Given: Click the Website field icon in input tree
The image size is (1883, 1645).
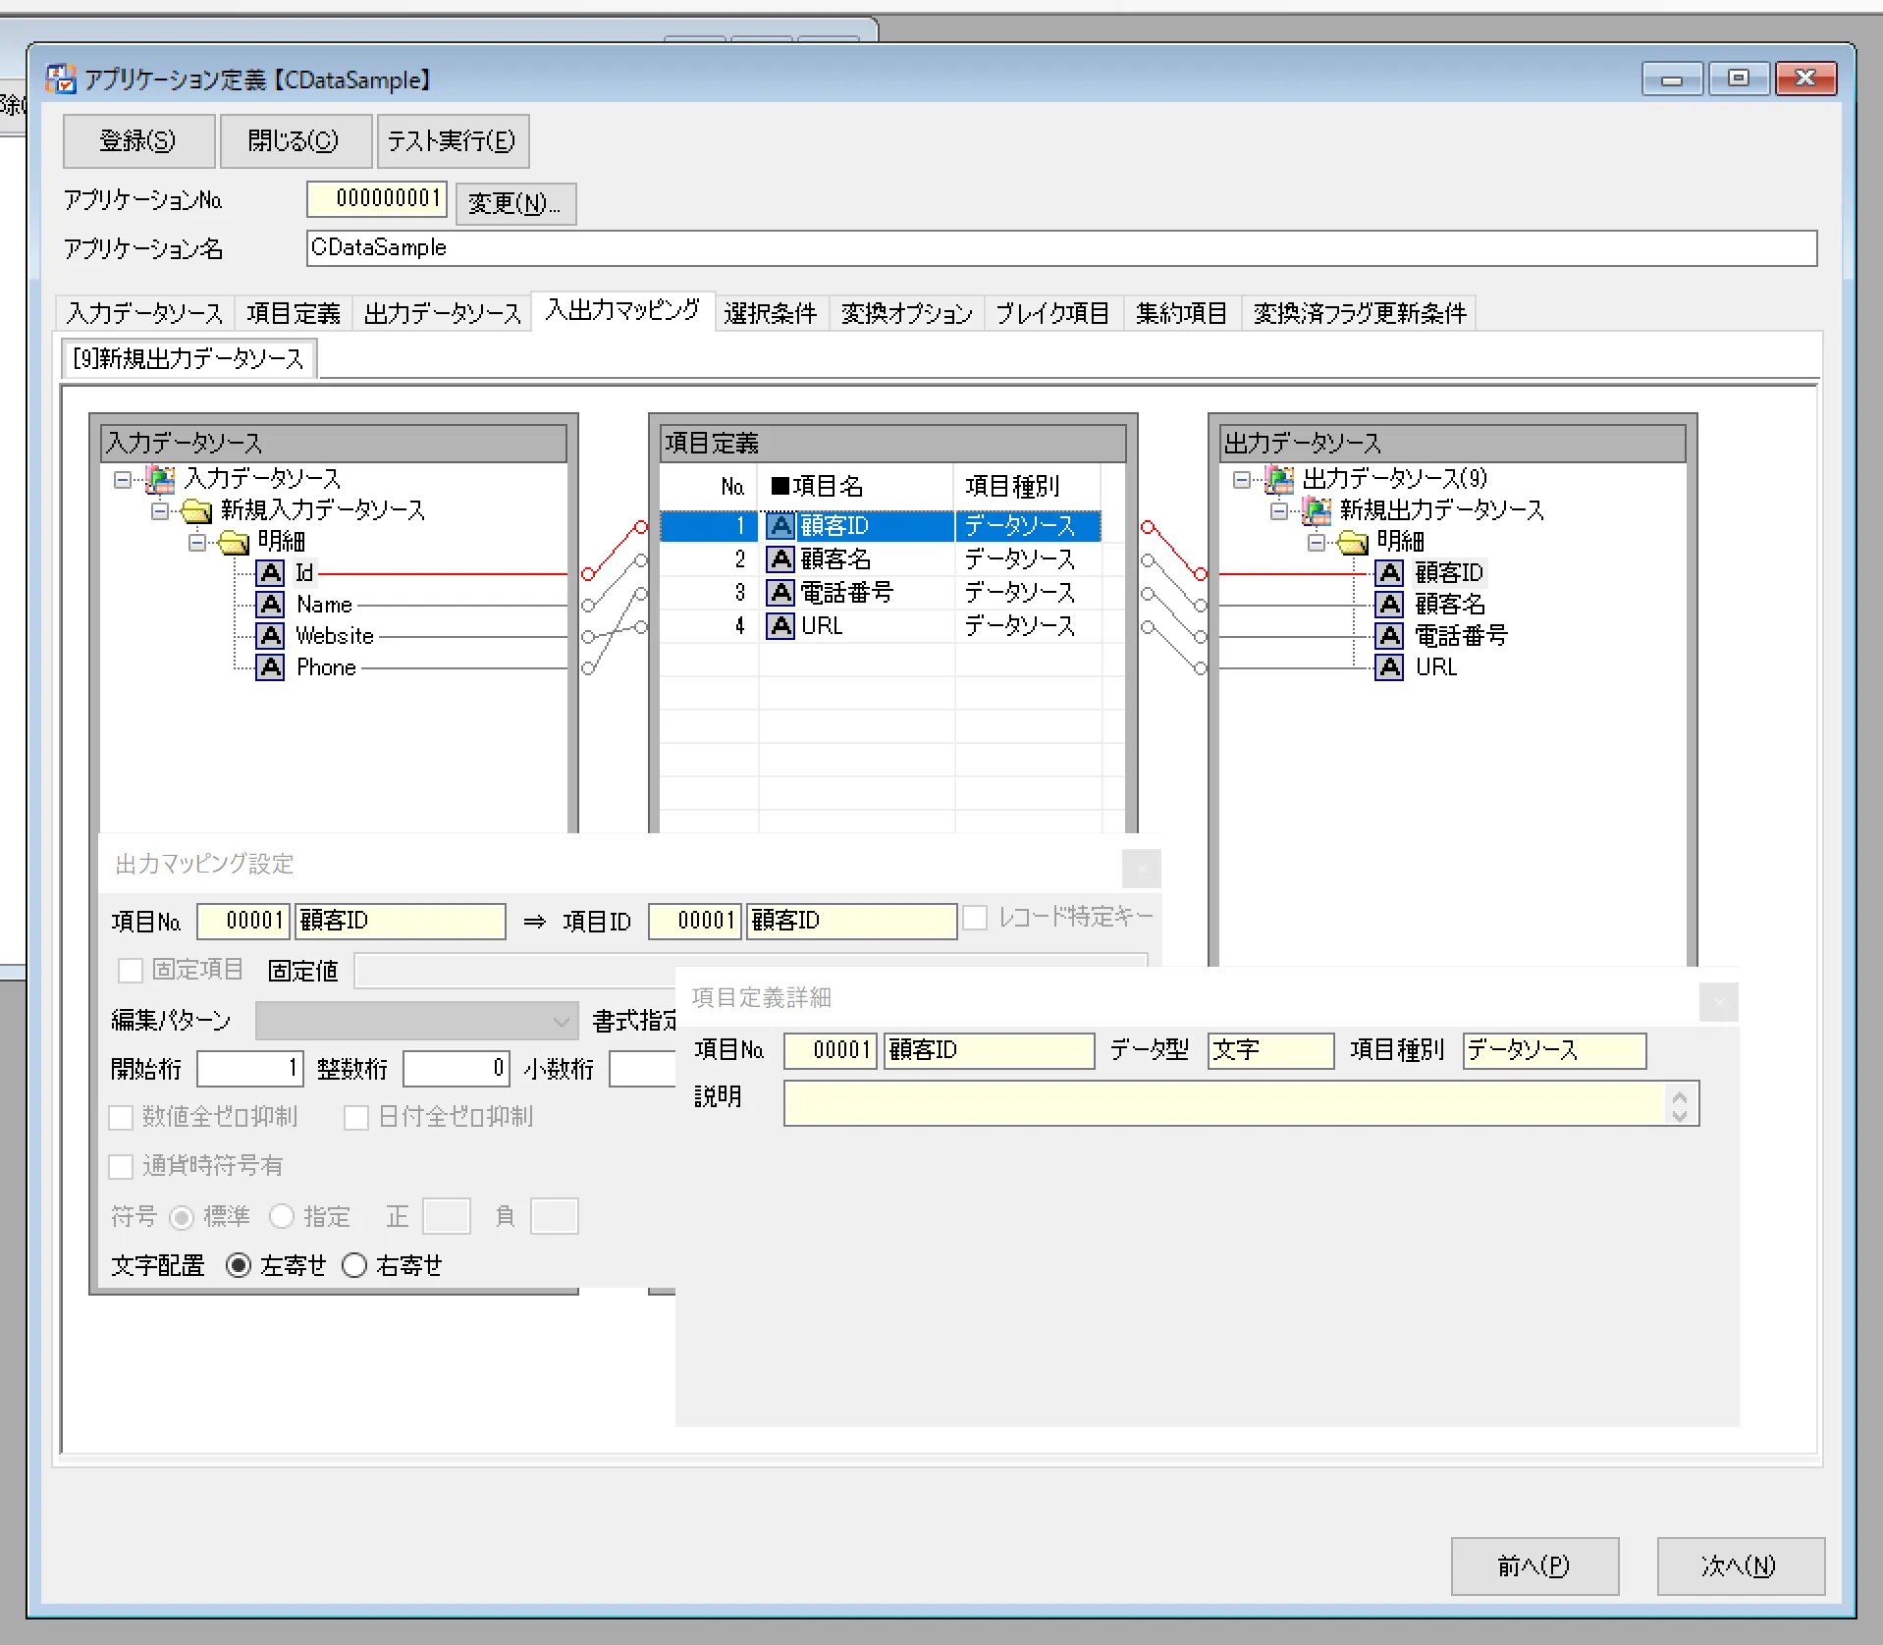Looking at the screenshot, I should pyautogui.click(x=270, y=636).
